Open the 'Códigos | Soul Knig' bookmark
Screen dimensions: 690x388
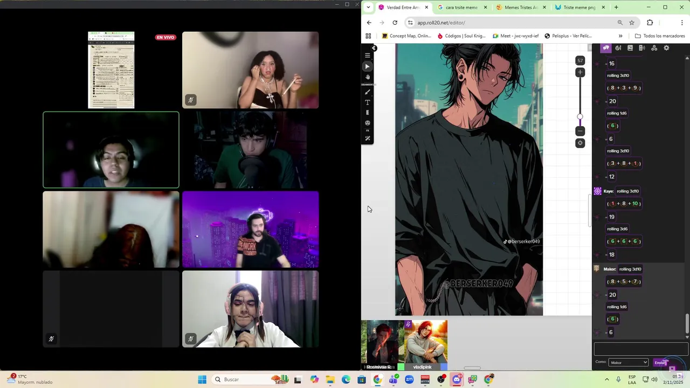click(x=461, y=36)
